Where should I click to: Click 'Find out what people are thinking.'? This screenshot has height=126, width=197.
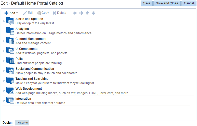click(x=39, y=63)
